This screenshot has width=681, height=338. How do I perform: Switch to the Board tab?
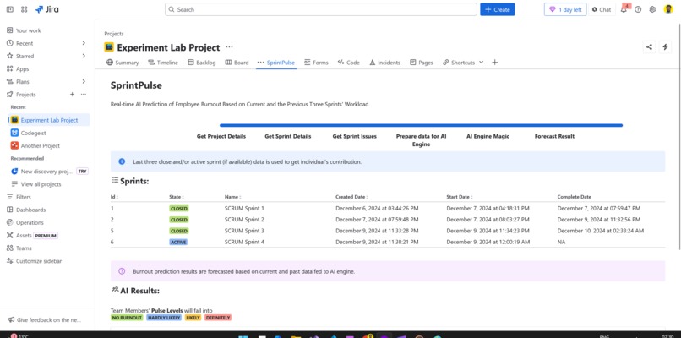click(237, 63)
